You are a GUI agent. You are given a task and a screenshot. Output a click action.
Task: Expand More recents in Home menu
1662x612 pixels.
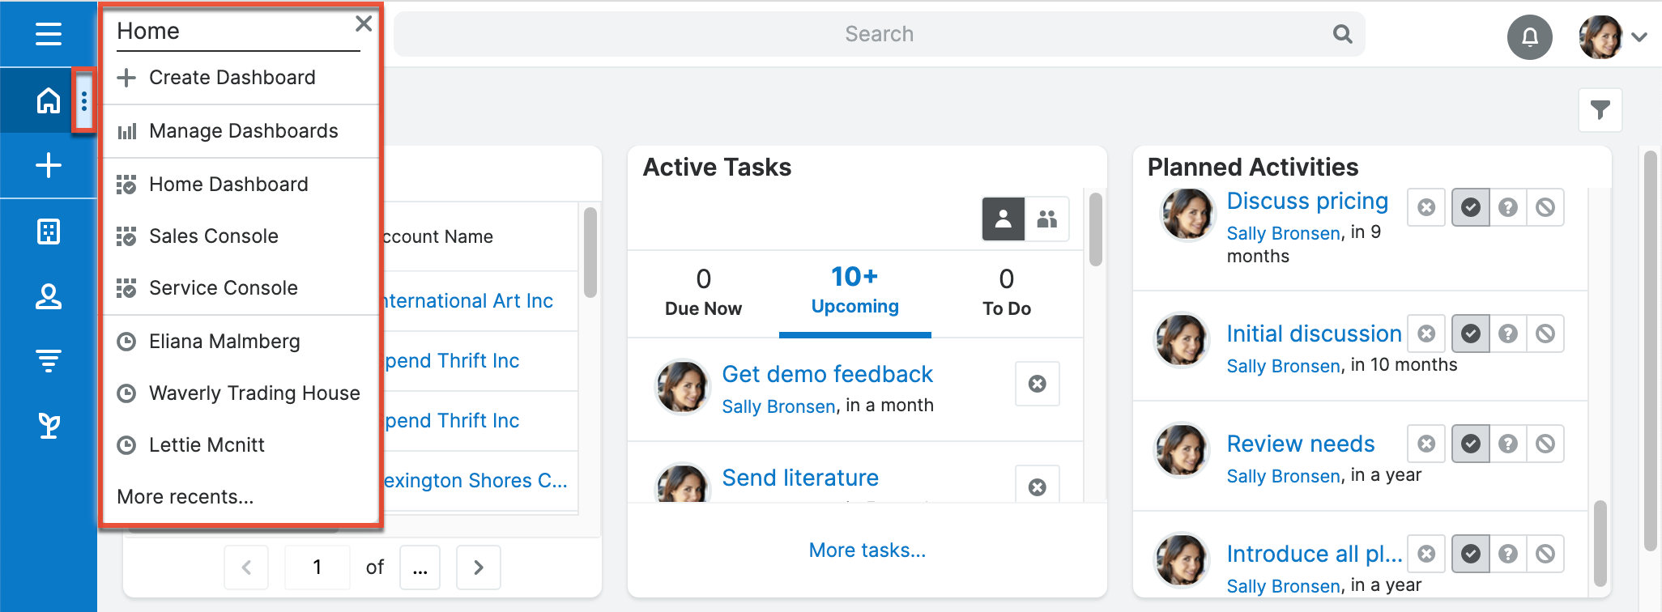tap(185, 496)
